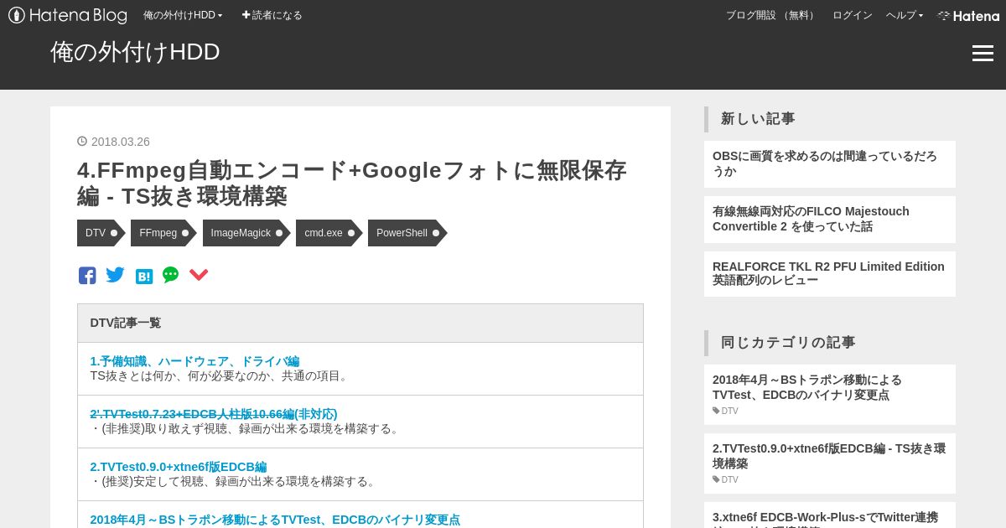The height and width of the screenshot is (528, 1006).
Task: Open the article title 4.FFmpeg自動エンコード
Action: pos(352,183)
